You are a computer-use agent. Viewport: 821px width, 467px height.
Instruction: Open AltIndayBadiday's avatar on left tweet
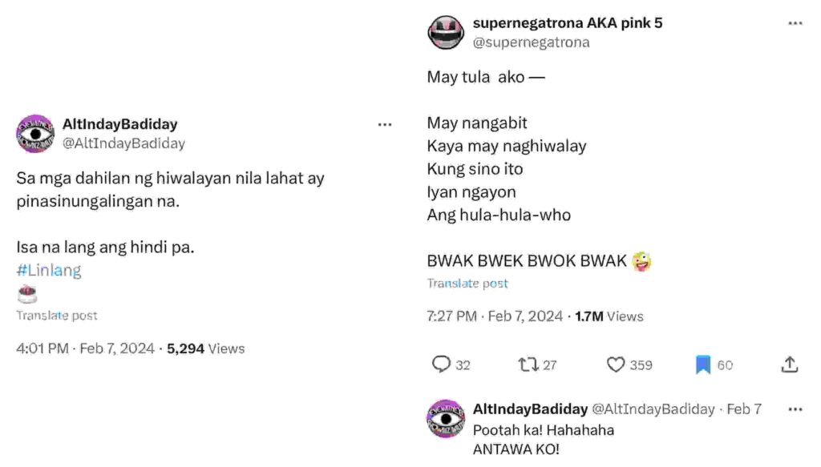(x=35, y=133)
